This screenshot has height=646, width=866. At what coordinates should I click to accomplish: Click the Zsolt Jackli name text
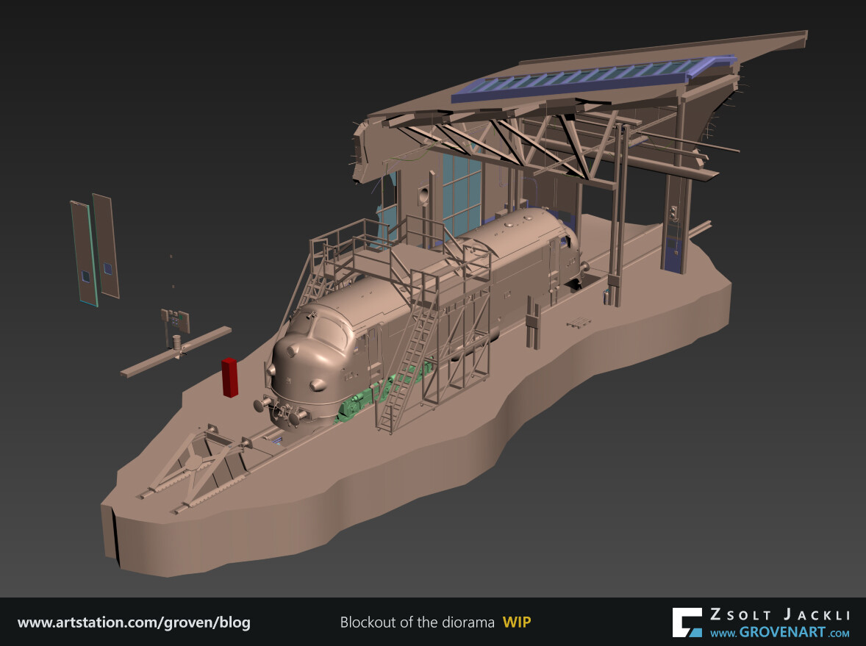[x=779, y=614]
